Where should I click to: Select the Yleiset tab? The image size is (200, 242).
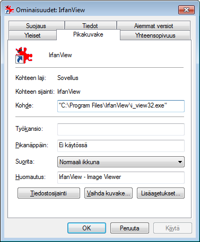tap(32, 35)
